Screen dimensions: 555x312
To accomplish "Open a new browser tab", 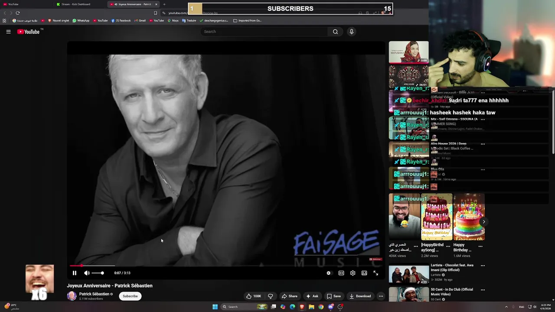I will (x=164, y=4).
